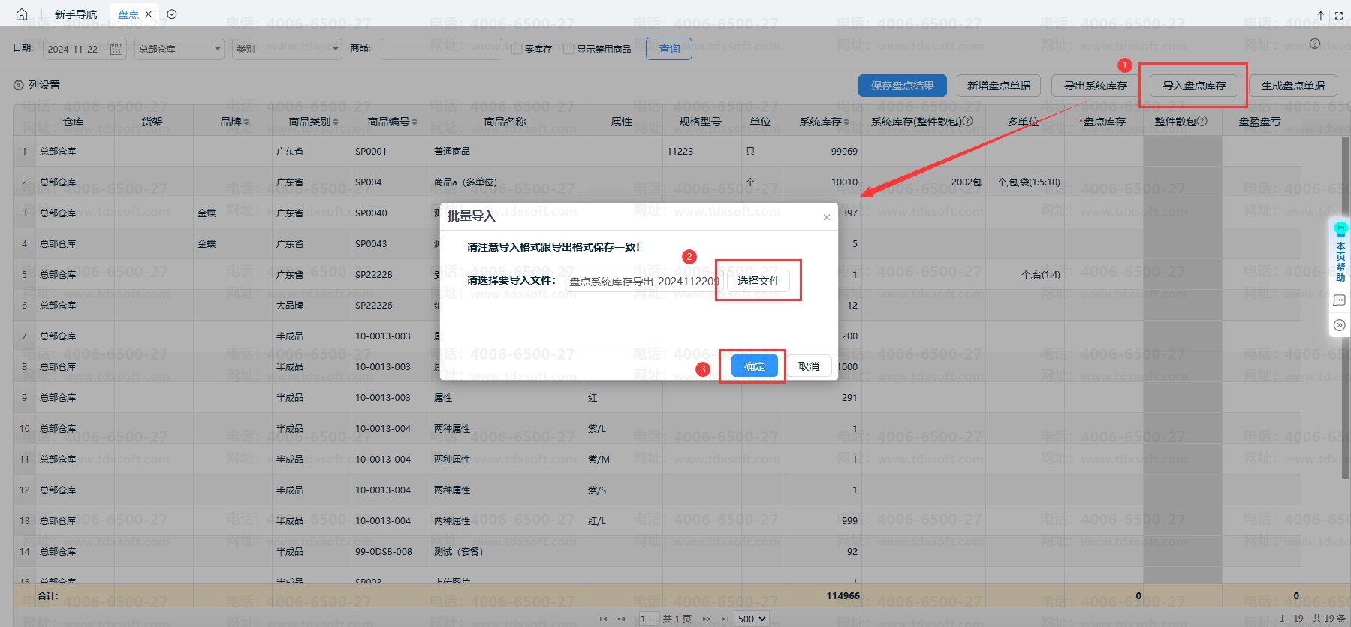Click the tab list dropdown circle icon

coord(172,14)
